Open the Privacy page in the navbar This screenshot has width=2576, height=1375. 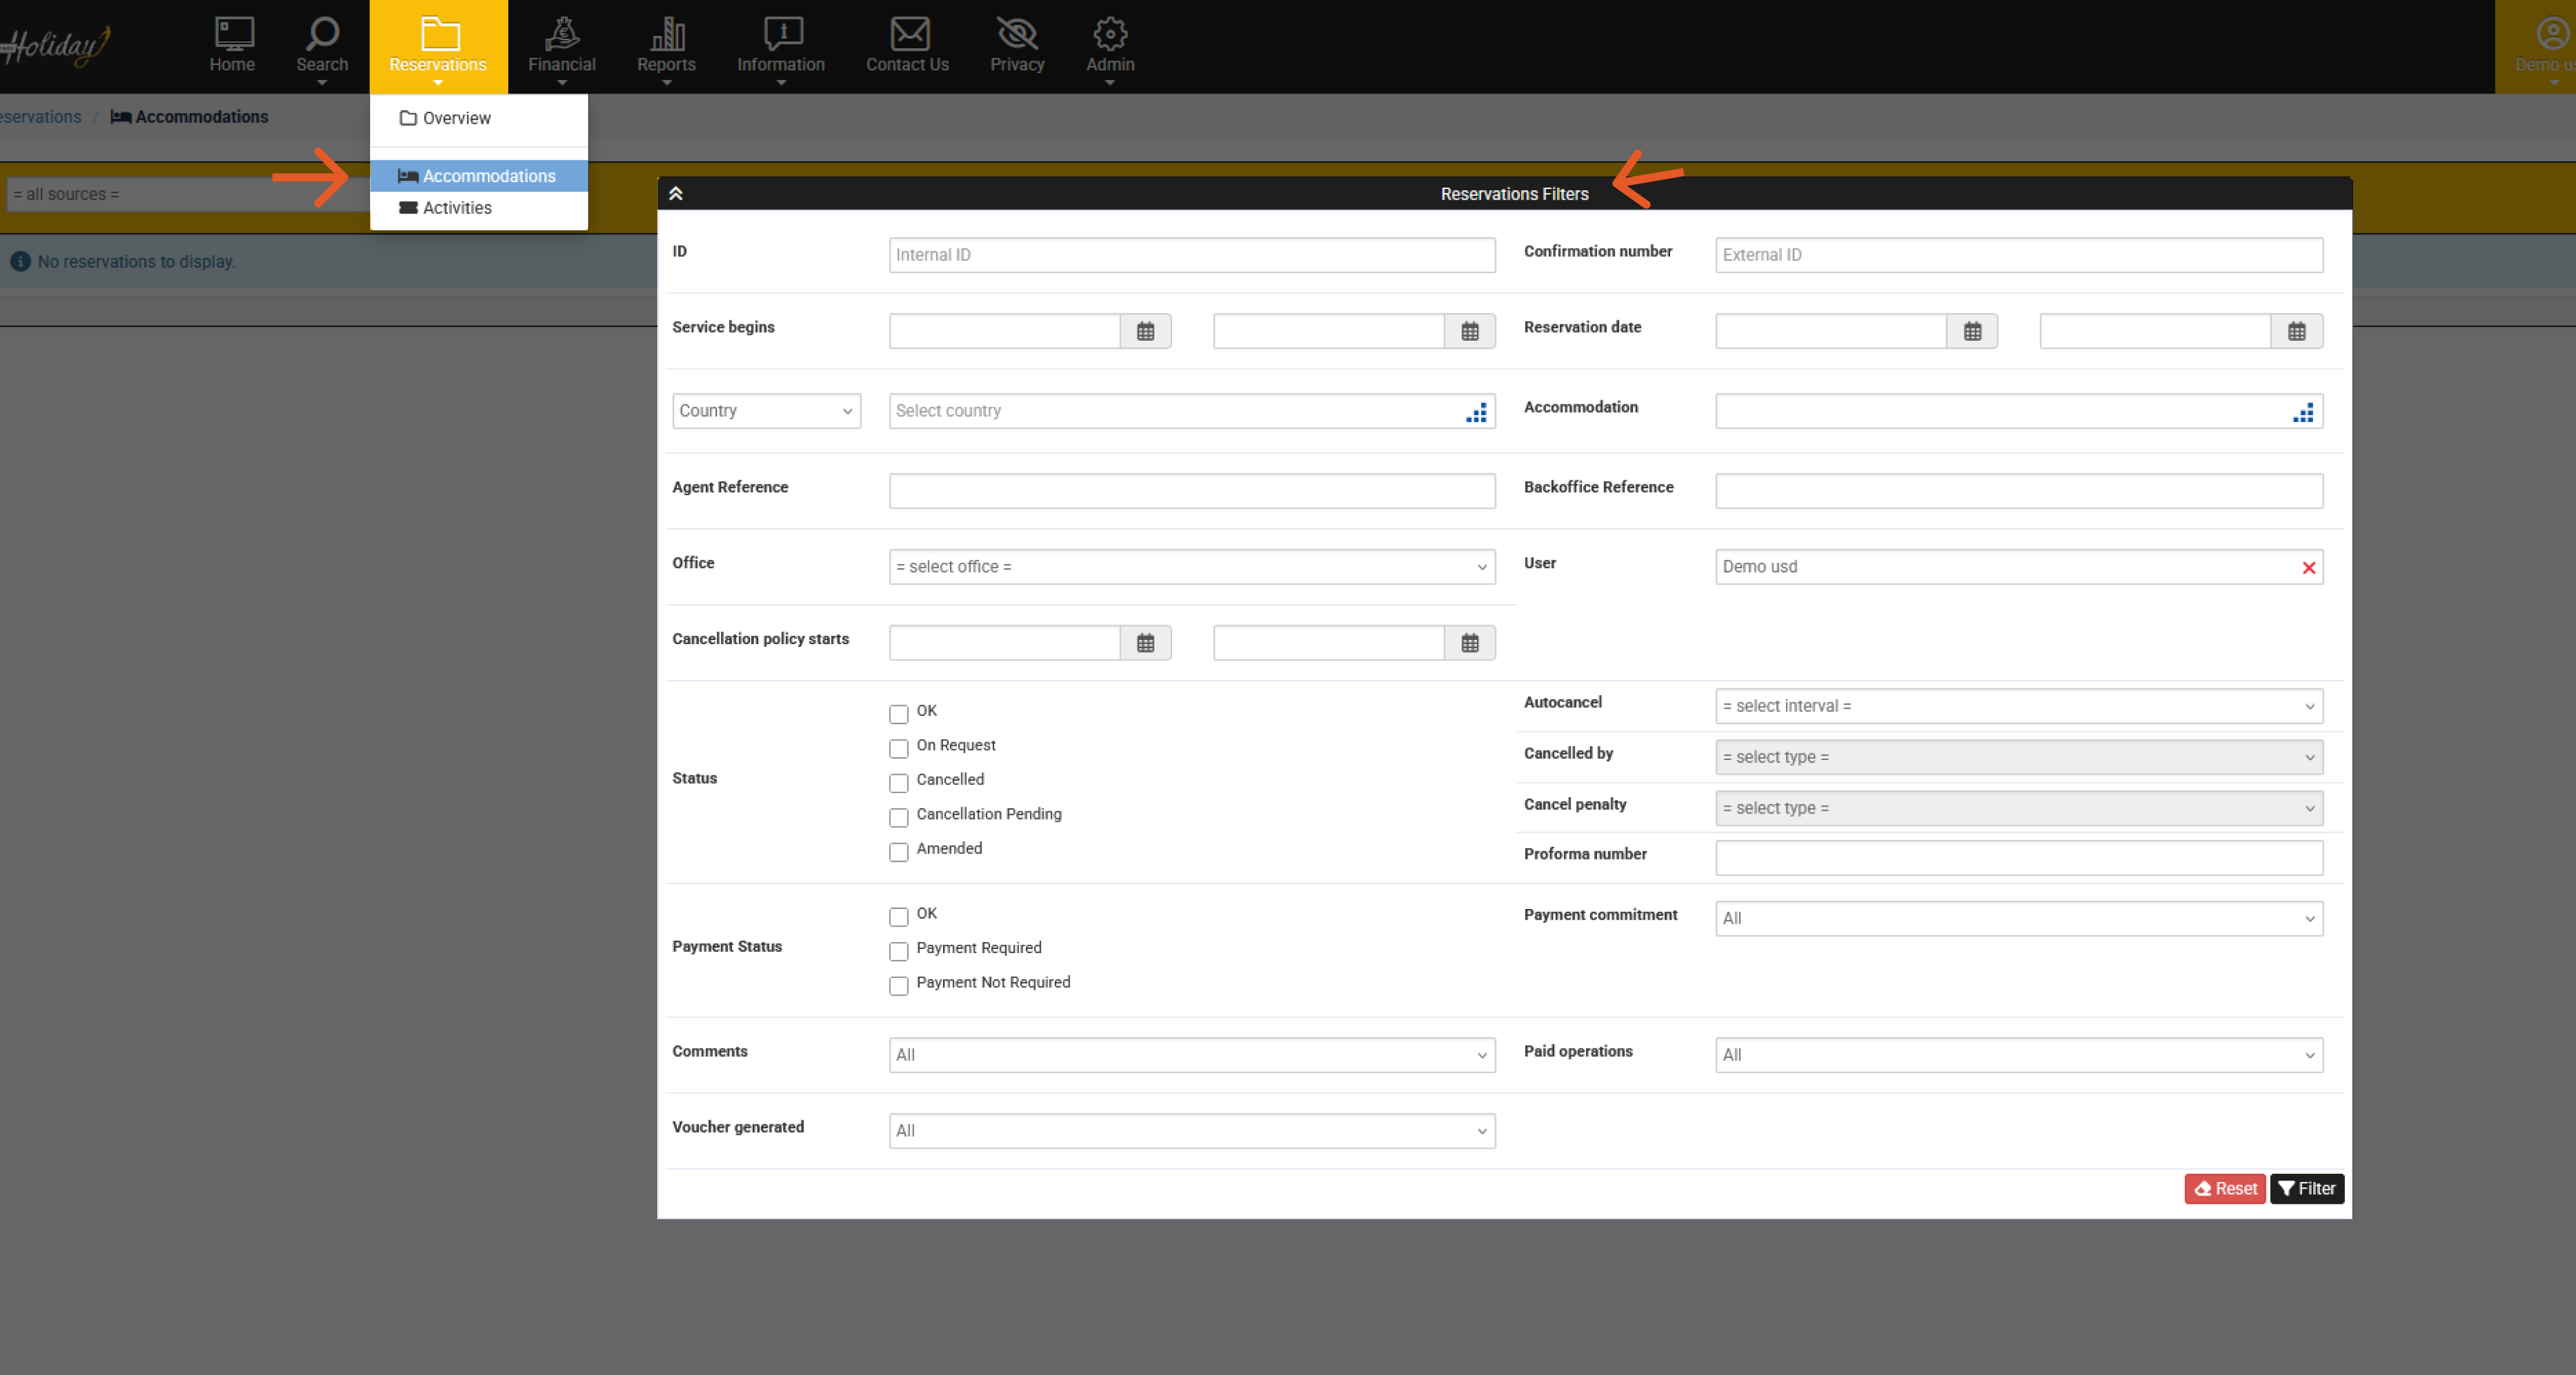[1016, 47]
